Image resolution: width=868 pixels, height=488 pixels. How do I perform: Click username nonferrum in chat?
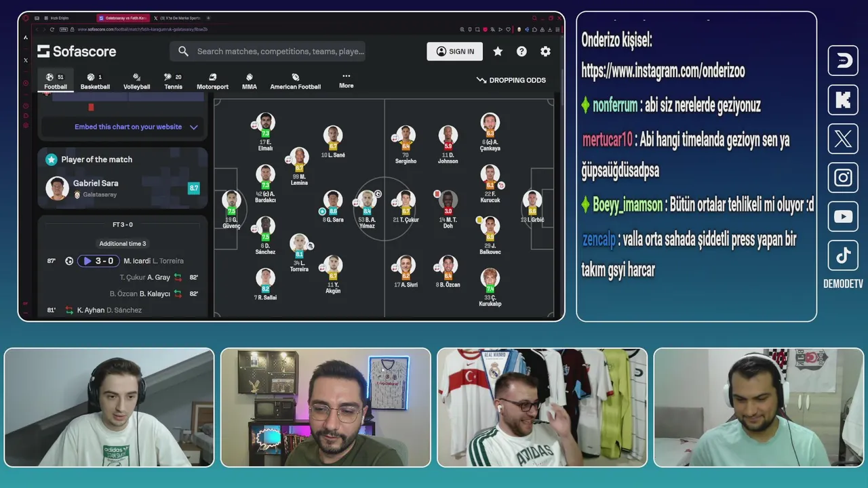[615, 105]
